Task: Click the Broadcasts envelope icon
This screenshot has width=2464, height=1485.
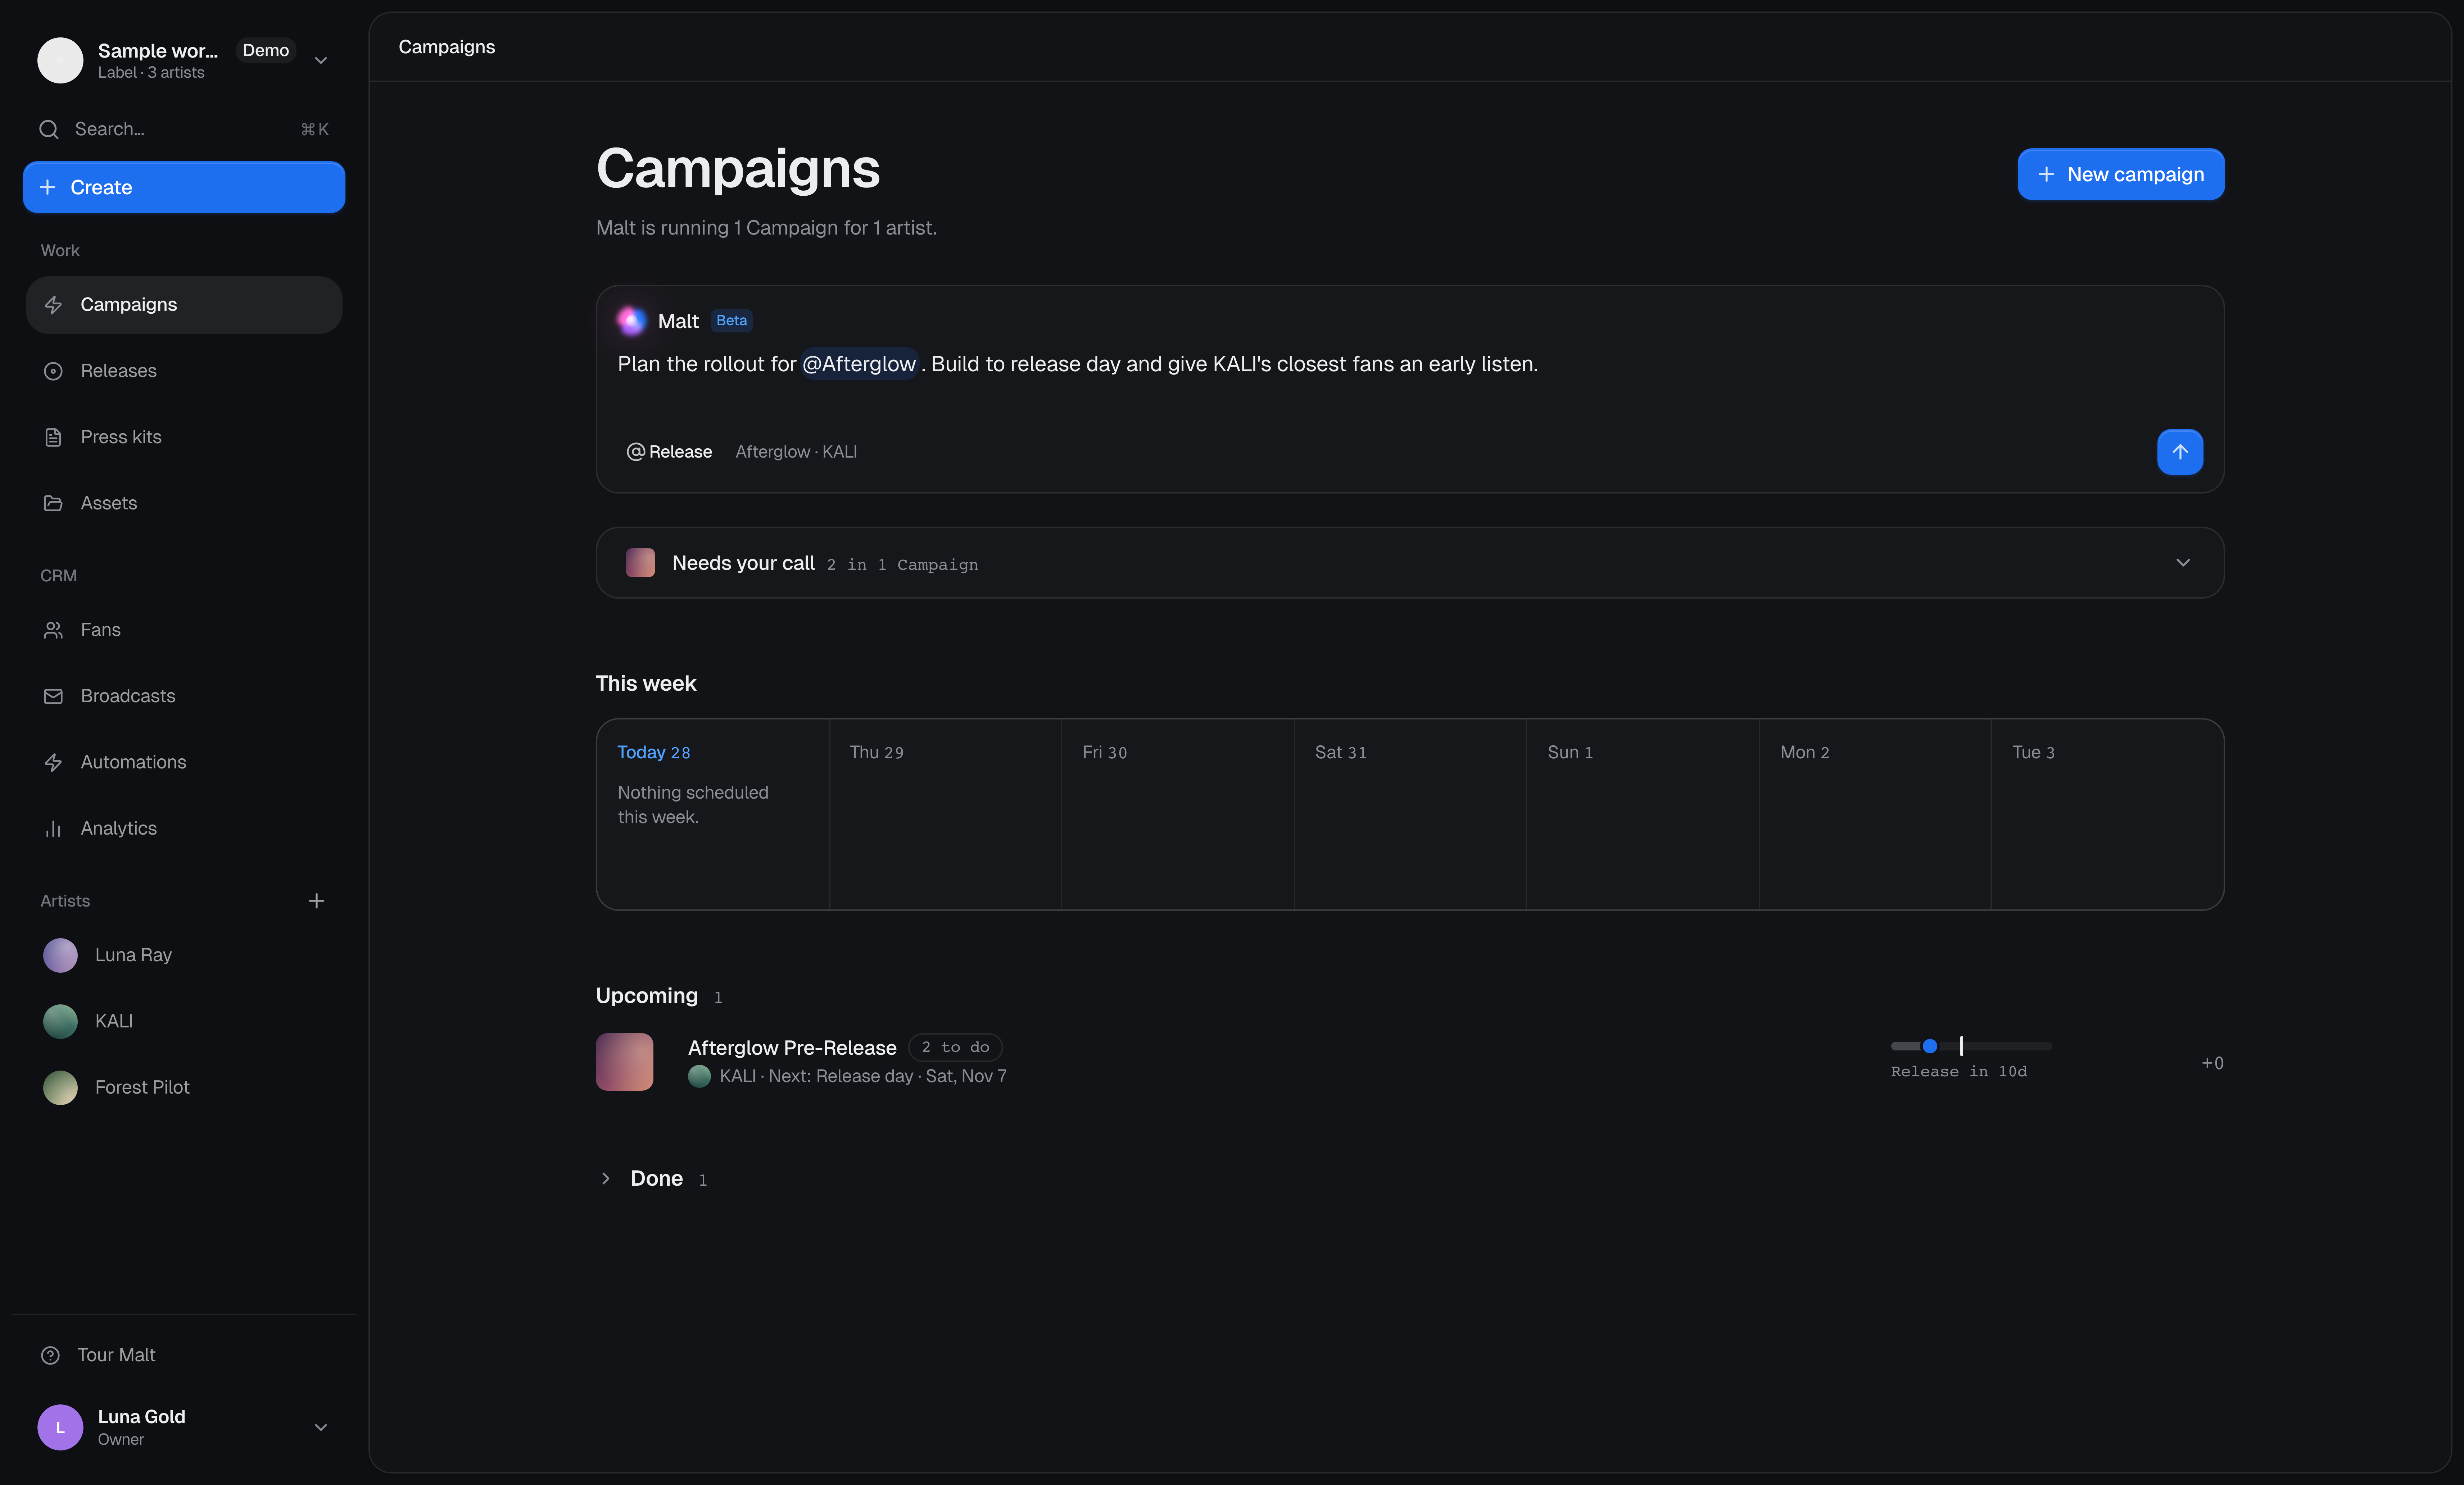Action: click(53, 696)
